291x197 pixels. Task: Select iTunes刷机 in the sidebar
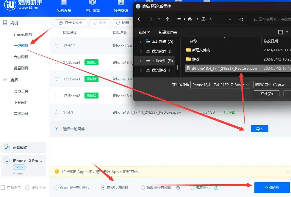coord(23,34)
